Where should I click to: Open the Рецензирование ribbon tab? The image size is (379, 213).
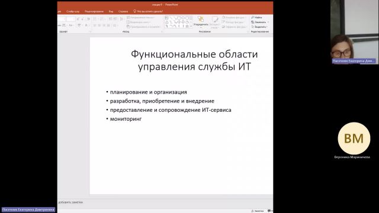94,11
